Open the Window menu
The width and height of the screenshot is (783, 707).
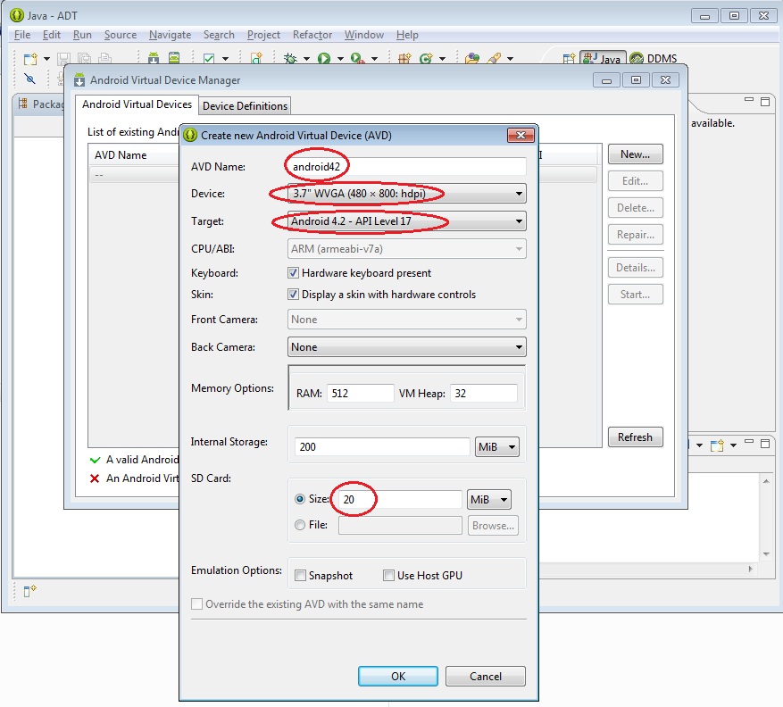click(x=364, y=35)
